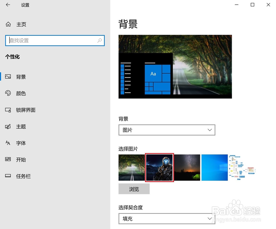Select the 主题 (Themes) sidebar item
The height and width of the screenshot is (229, 276).
[21, 126]
